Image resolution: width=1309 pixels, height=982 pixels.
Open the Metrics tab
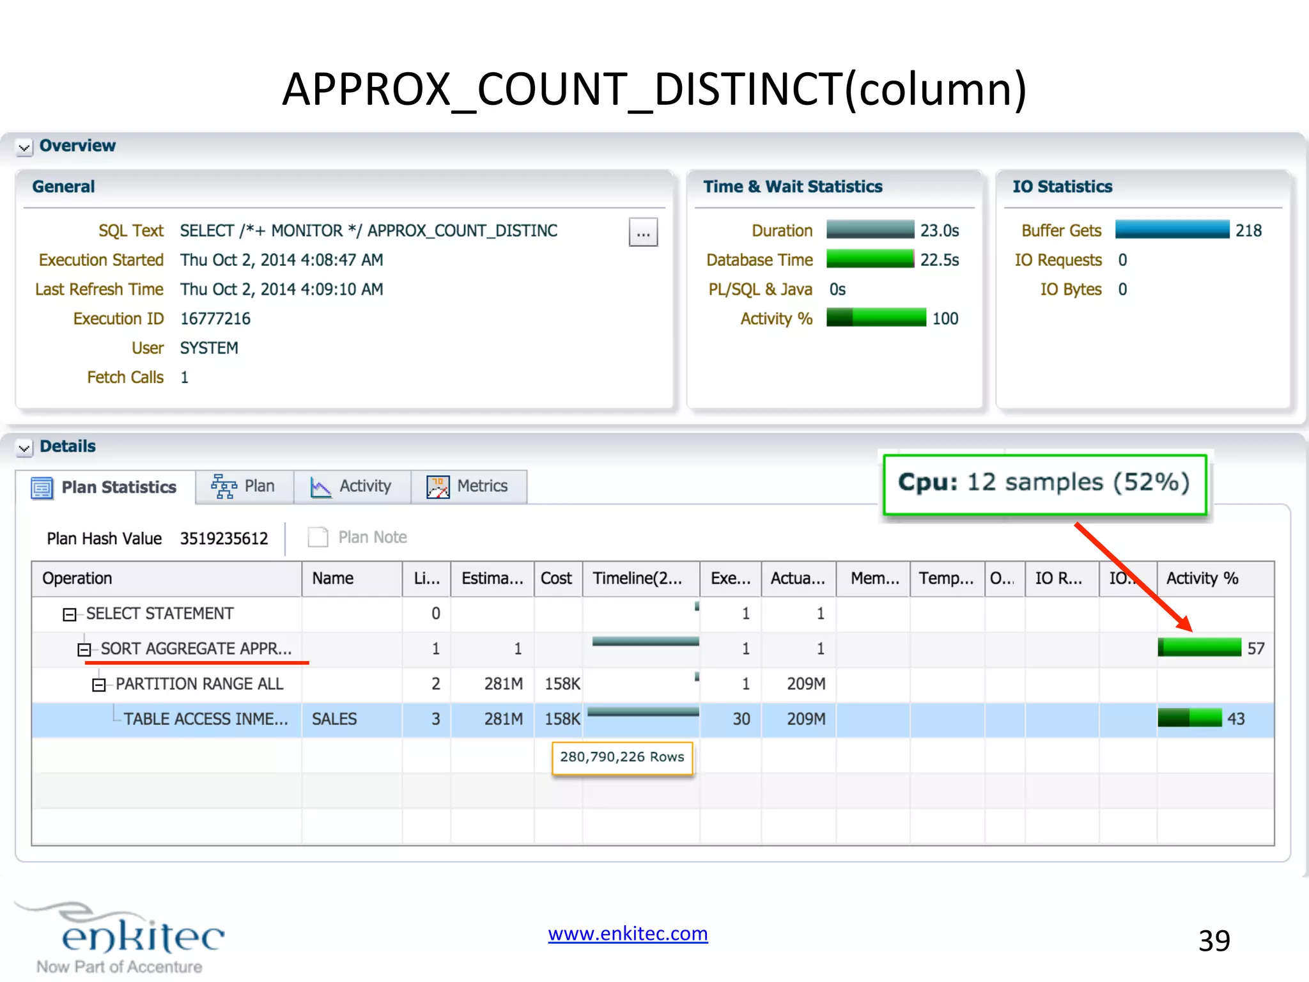(x=469, y=487)
